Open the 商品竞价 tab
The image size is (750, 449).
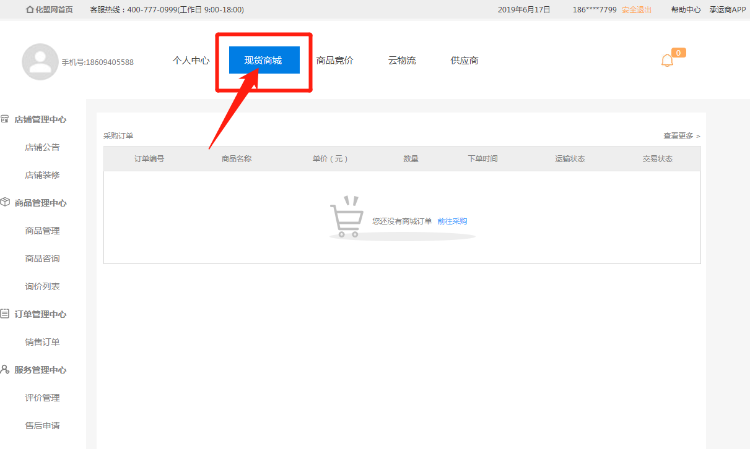coord(334,61)
